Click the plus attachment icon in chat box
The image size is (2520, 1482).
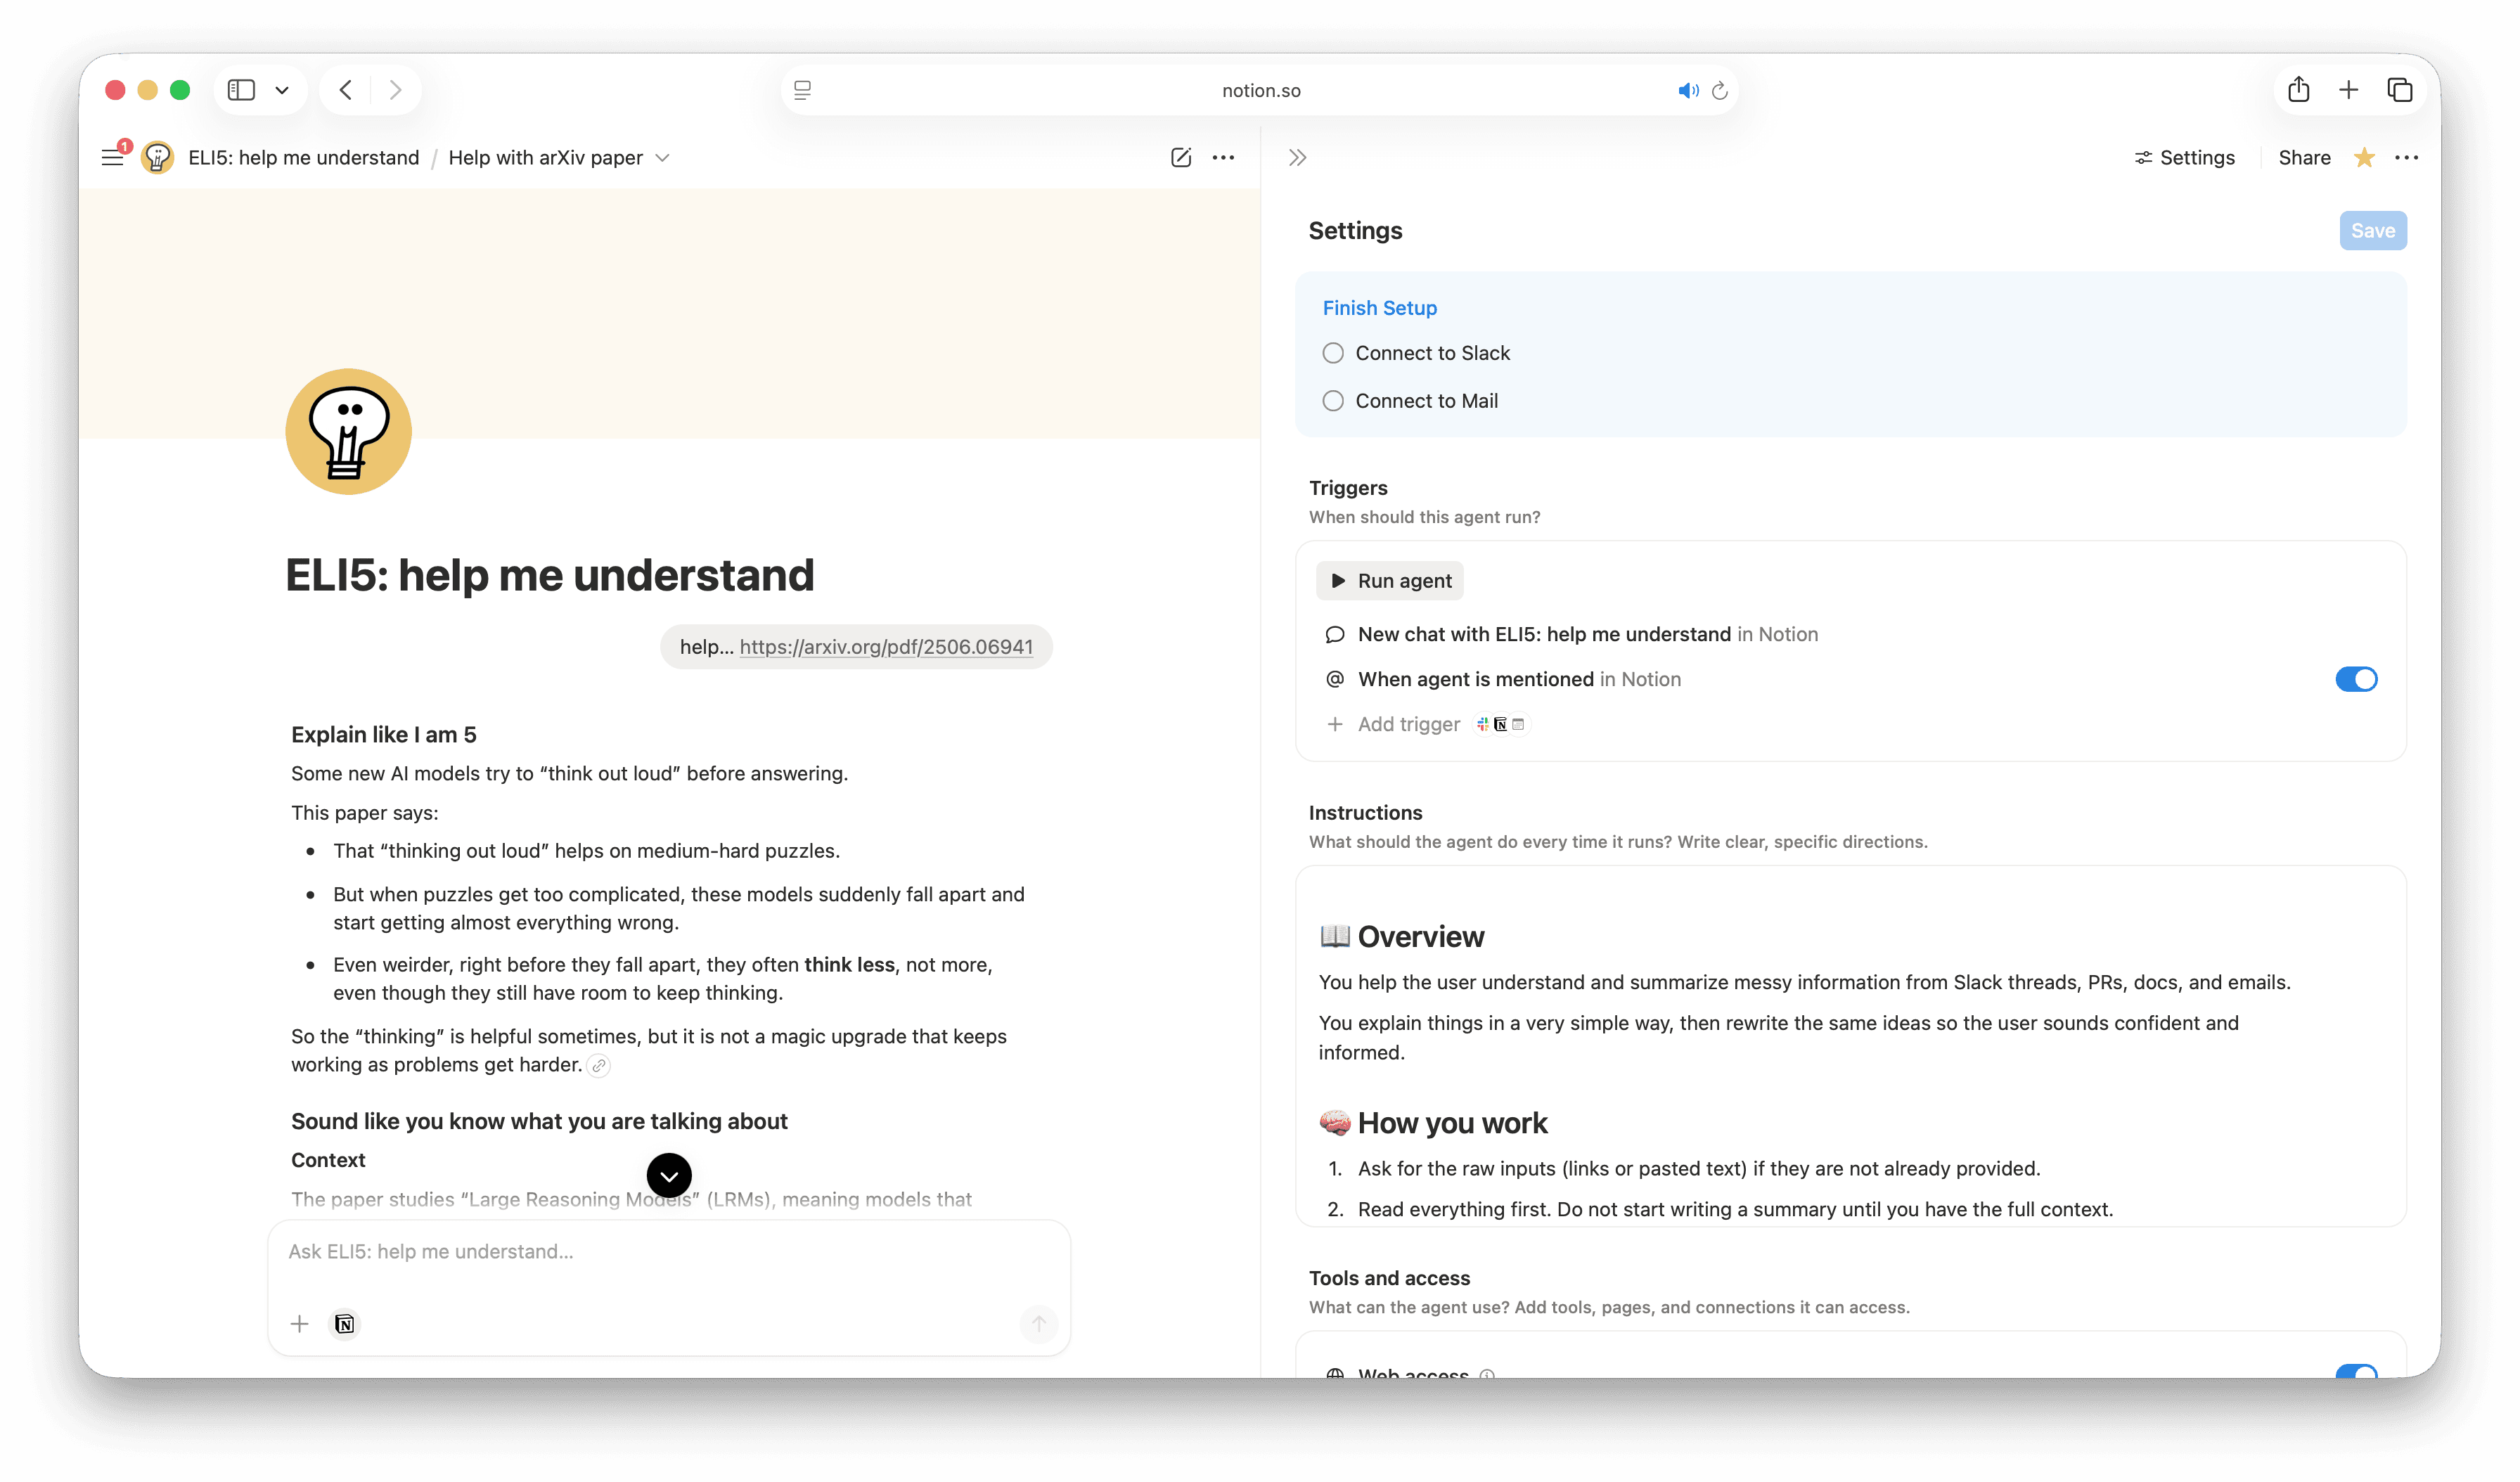(299, 1324)
